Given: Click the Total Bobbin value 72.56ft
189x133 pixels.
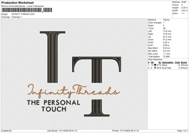Looking at the screenshot, I should 166,56.
